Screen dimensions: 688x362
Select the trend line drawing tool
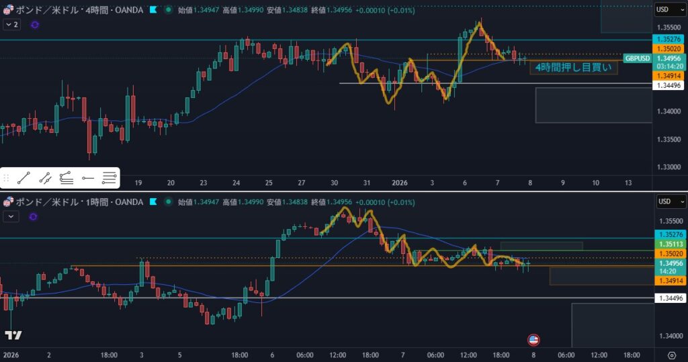point(24,178)
